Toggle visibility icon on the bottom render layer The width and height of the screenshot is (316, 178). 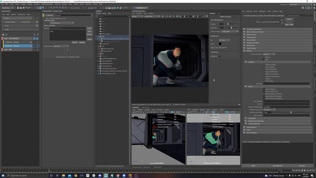pyautogui.click(x=34, y=49)
